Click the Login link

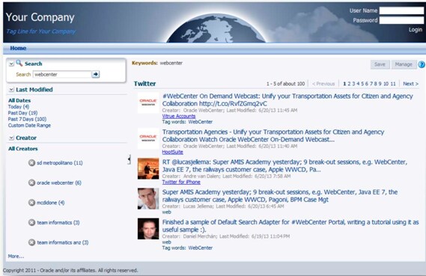coord(416,30)
